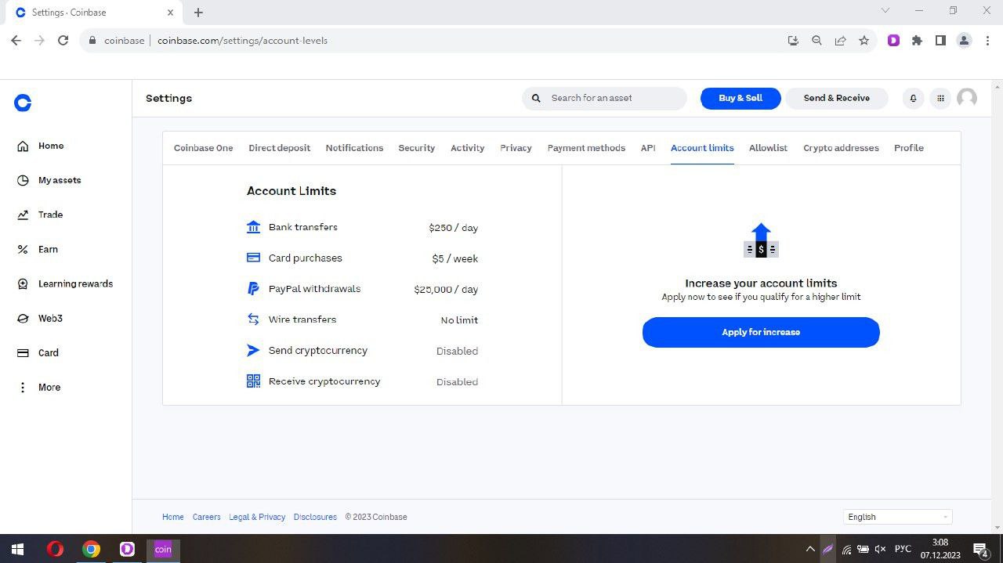
Task: Show hidden system tray icons
Action: click(810, 550)
